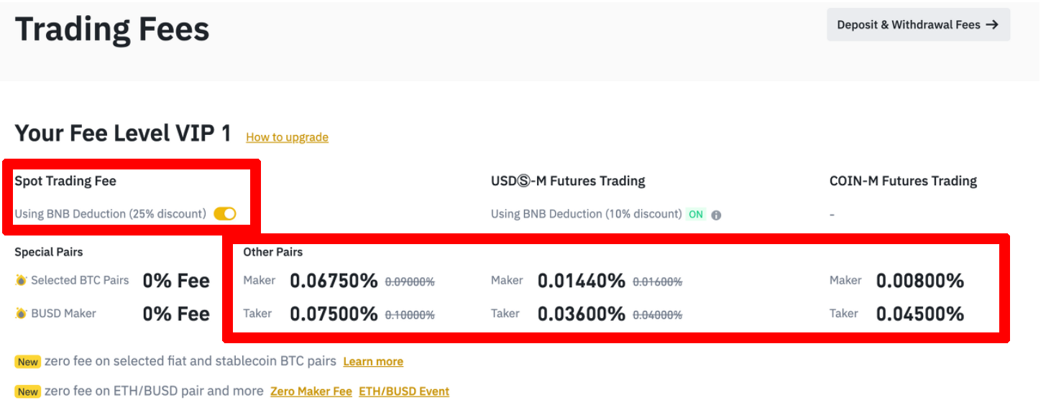The width and height of the screenshot is (1051, 415).
Task: Open Deposit & Withdrawal Fees page
Action: (x=918, y=24)
